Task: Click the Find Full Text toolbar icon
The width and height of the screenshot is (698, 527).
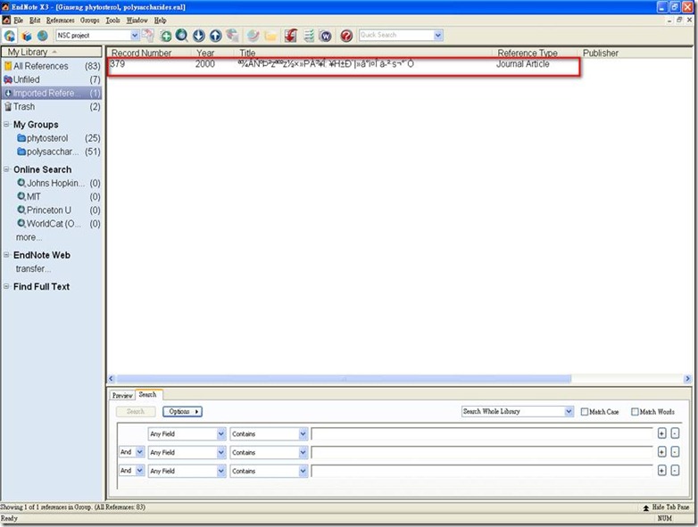Action: pos(232,35)
